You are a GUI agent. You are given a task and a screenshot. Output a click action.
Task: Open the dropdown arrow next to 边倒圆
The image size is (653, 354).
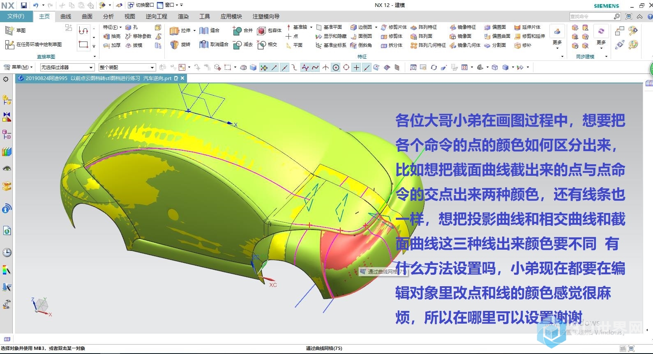(376, 27)
